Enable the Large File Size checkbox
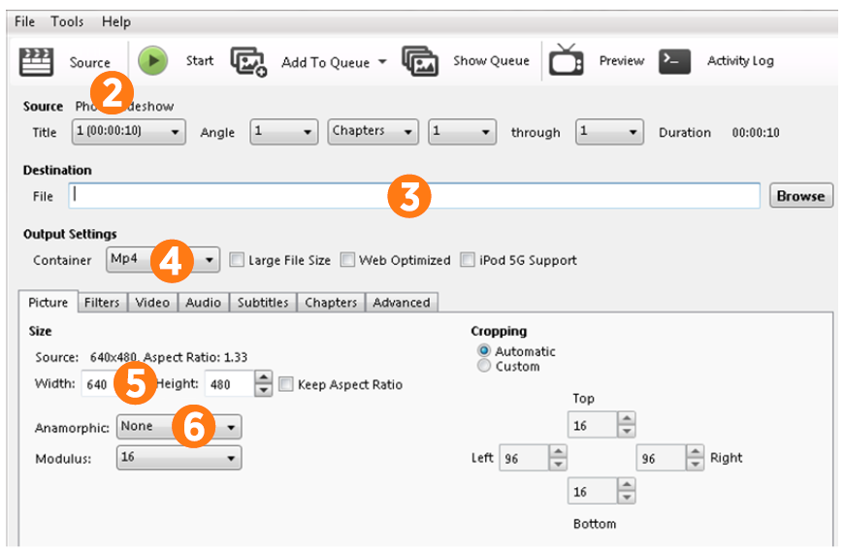Screen dimensions: 845x554 tap(237, 260)
